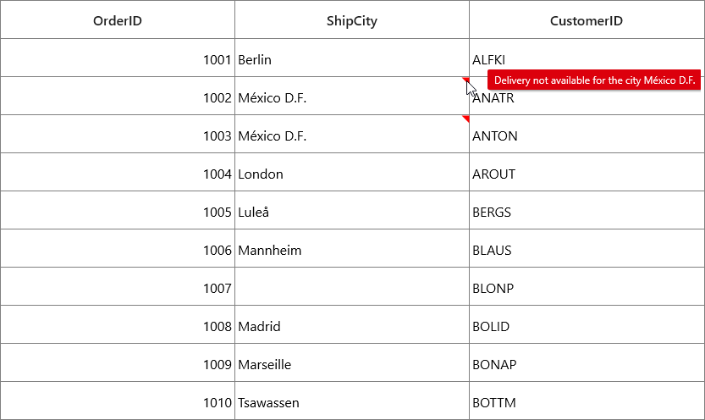Select the empty ShipCity cell in row 1007
The image size is (705, 420).
[352, 286]
